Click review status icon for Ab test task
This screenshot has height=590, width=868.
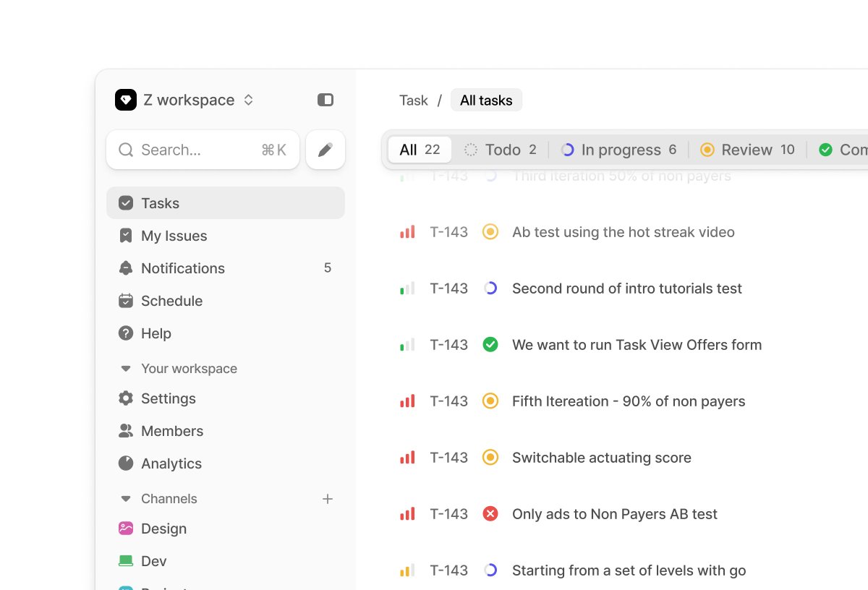click(490, 232)
